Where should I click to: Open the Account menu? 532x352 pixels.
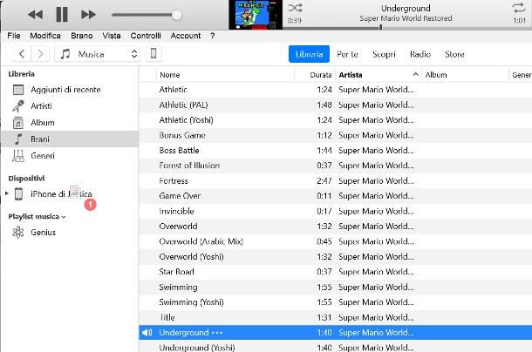coord(186,36)
